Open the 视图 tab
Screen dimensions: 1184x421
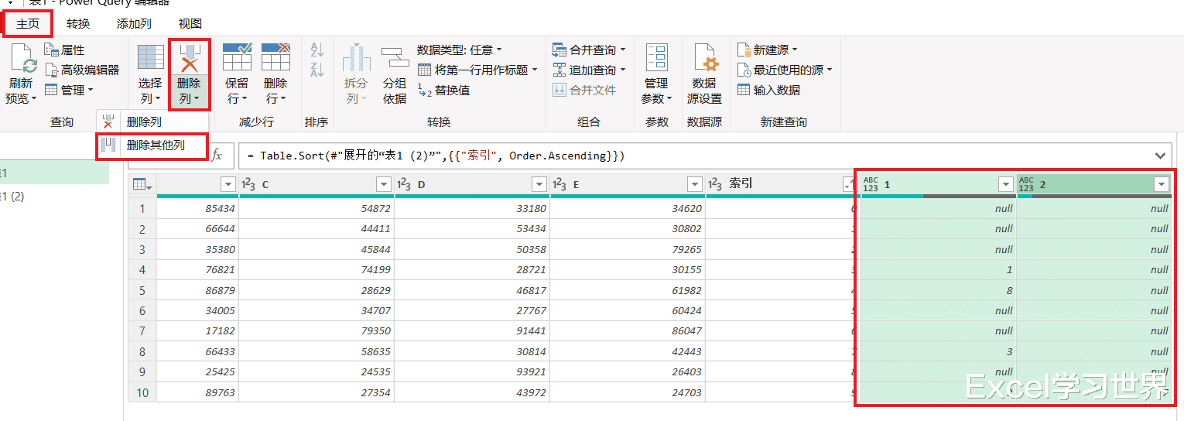[x=190, y=24]
